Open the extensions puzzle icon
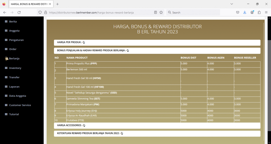Viewport: 271px width, 144px height. click(x=259, y=12)
